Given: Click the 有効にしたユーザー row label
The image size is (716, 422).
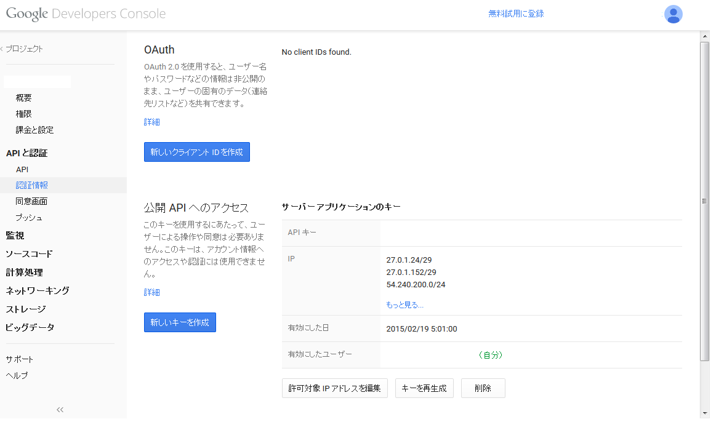Looking at the screenshot, I should [x=320, y=354].
